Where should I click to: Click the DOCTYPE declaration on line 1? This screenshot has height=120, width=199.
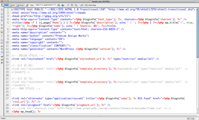click(103, 10)
